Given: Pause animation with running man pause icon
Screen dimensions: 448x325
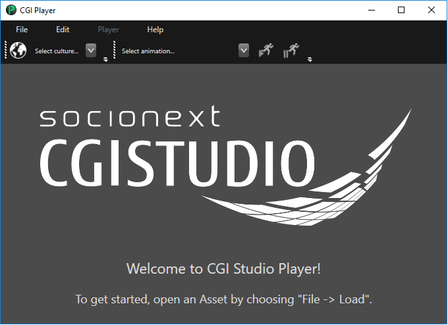Looking at the screenshot, I should pos(291,50).
